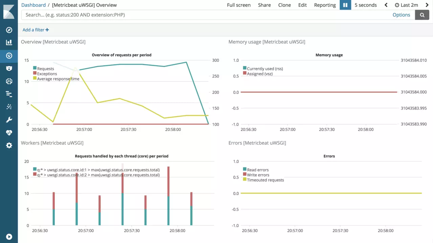The height and width of the screenshot is (243, 433).
Task: Open the 5 seconds refresh interval menu
Action: pyautogui.click(x=365, y=5)
